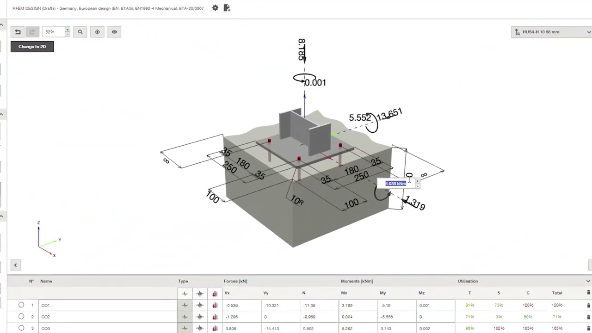Delete load combination CO2 trash icon
The width and height of the screenshot is (592, 333).
[x=588, y=317]
